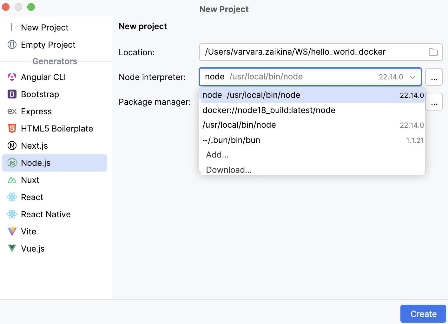Select the Vite lightning icon

pos(12,231)
